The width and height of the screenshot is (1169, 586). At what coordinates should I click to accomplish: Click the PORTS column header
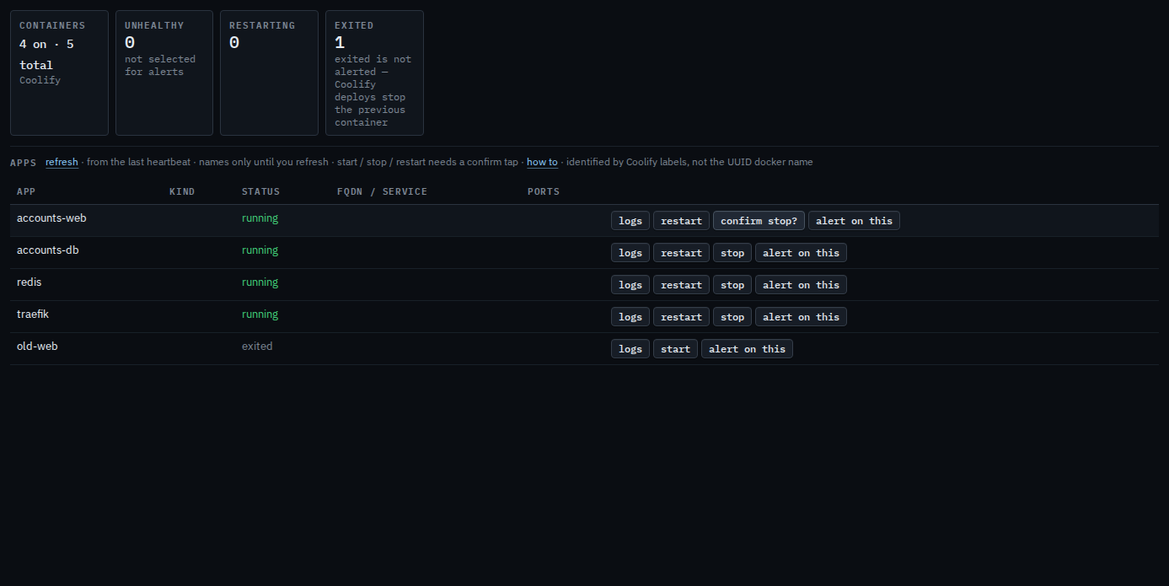544,192
